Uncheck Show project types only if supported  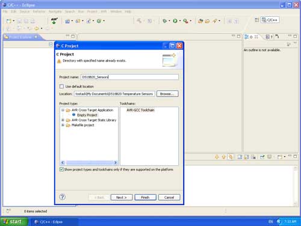pyautogui.click(x=61, y=169)
